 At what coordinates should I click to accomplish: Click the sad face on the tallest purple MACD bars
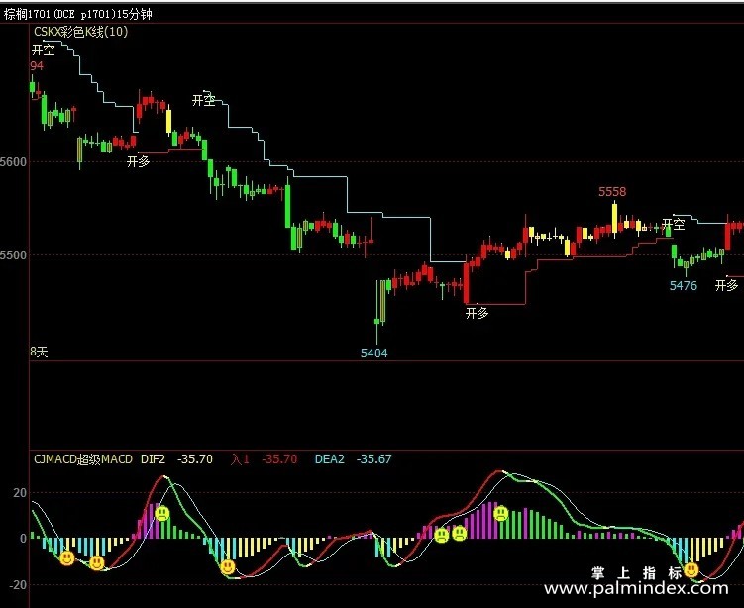click(x=501, y=513)
